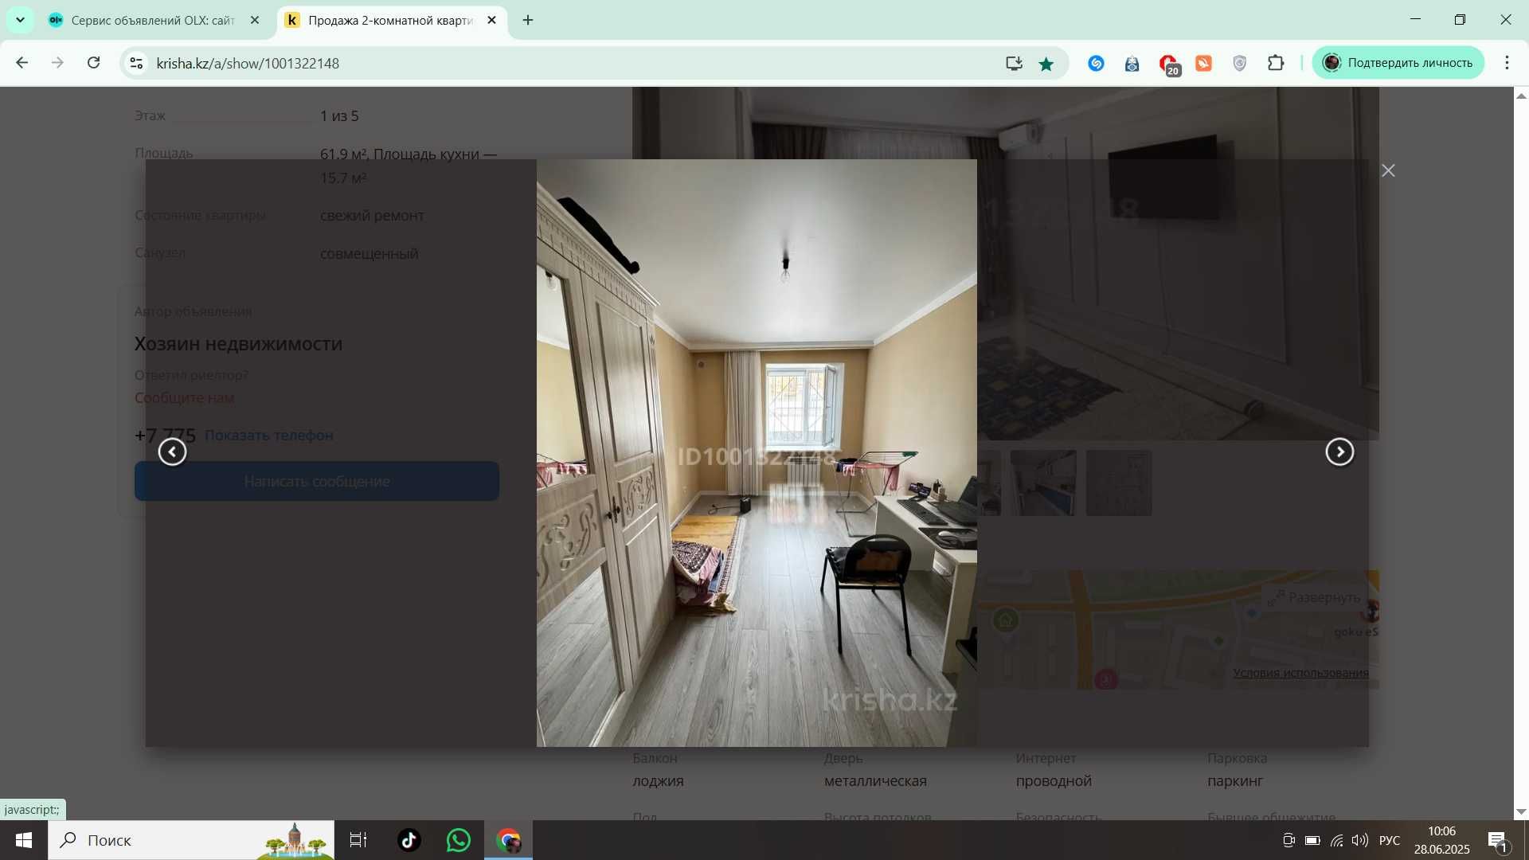View site information icon in address bar

point(136,63)
